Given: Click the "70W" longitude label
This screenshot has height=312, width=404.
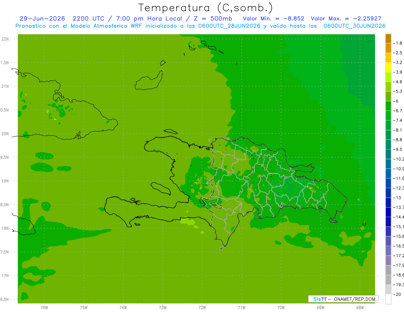Looking at the screenshot, I should coord(281,308).
